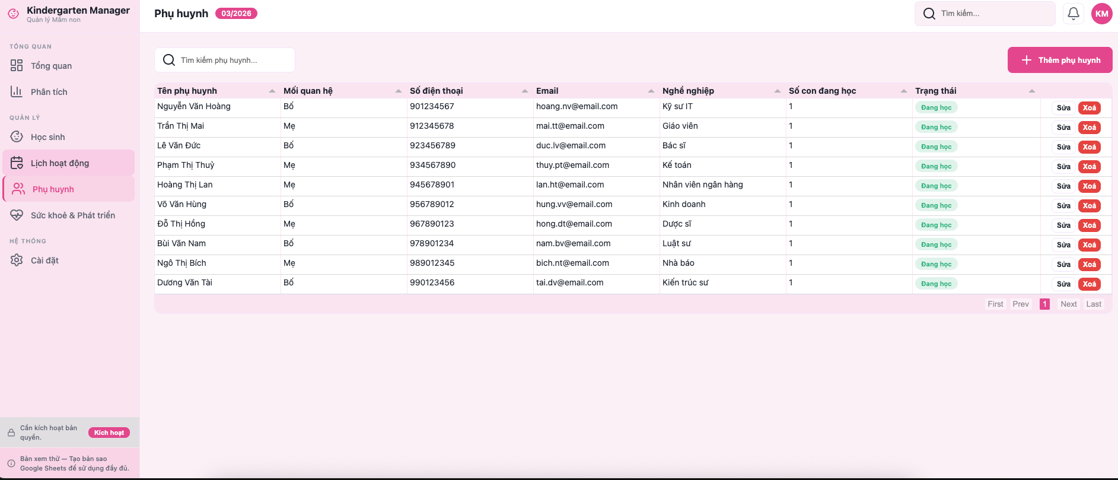Click the Phân tích chart icon

pyautogui.click(x=17, y=92)
